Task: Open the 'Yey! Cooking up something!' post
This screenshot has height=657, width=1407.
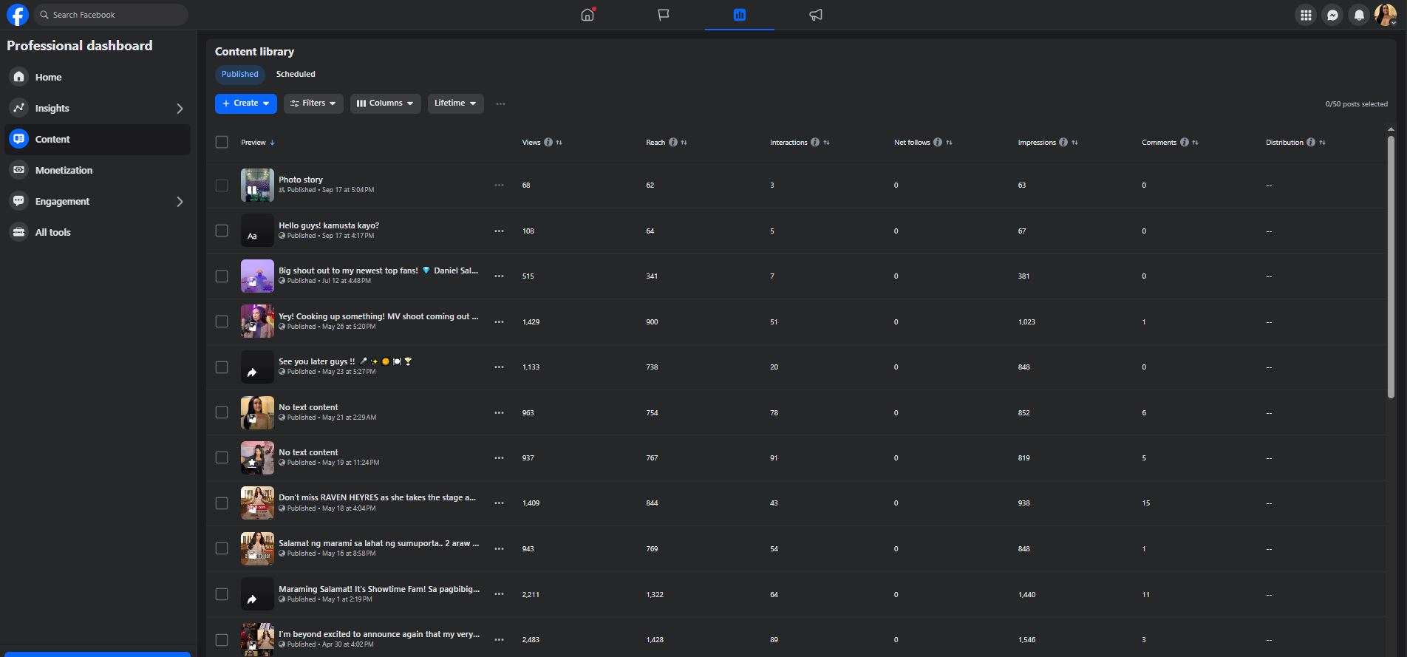Action: [378, 316]
